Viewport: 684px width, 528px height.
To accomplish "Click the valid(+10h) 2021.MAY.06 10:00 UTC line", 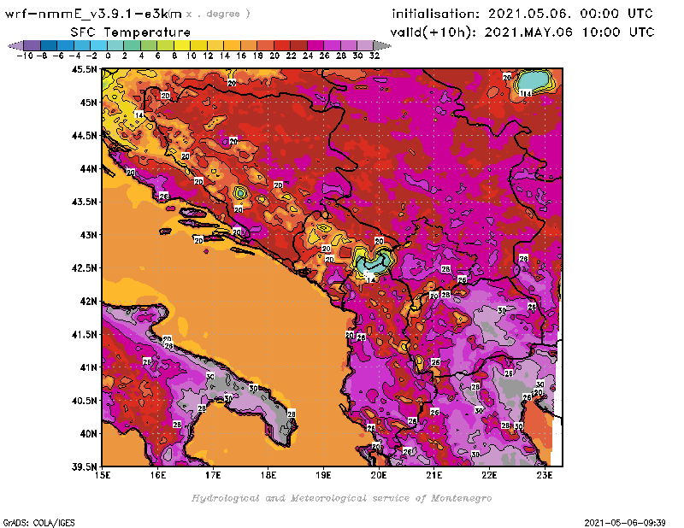I will pyautogui.click(x=522, y=32).
